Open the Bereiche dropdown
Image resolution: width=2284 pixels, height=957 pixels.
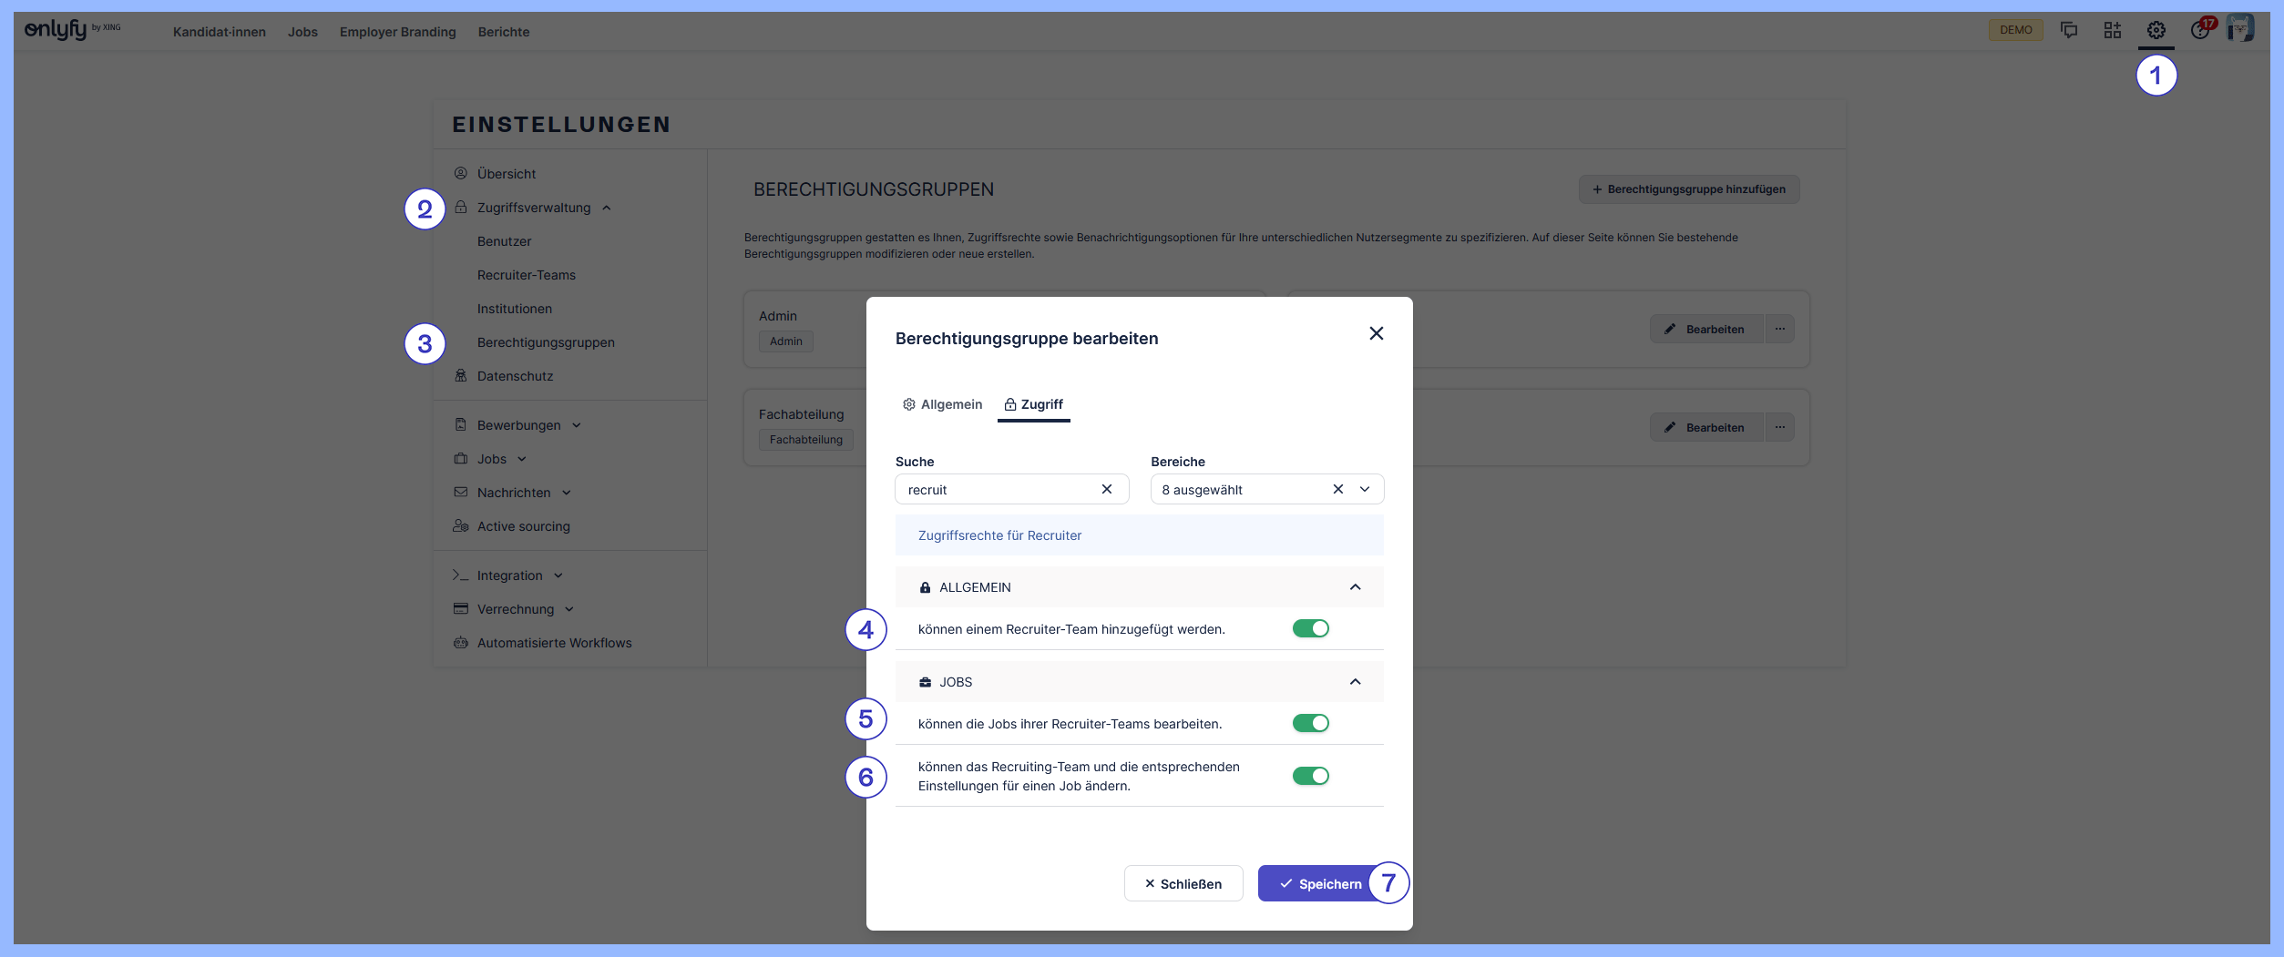coord(1365,489)
